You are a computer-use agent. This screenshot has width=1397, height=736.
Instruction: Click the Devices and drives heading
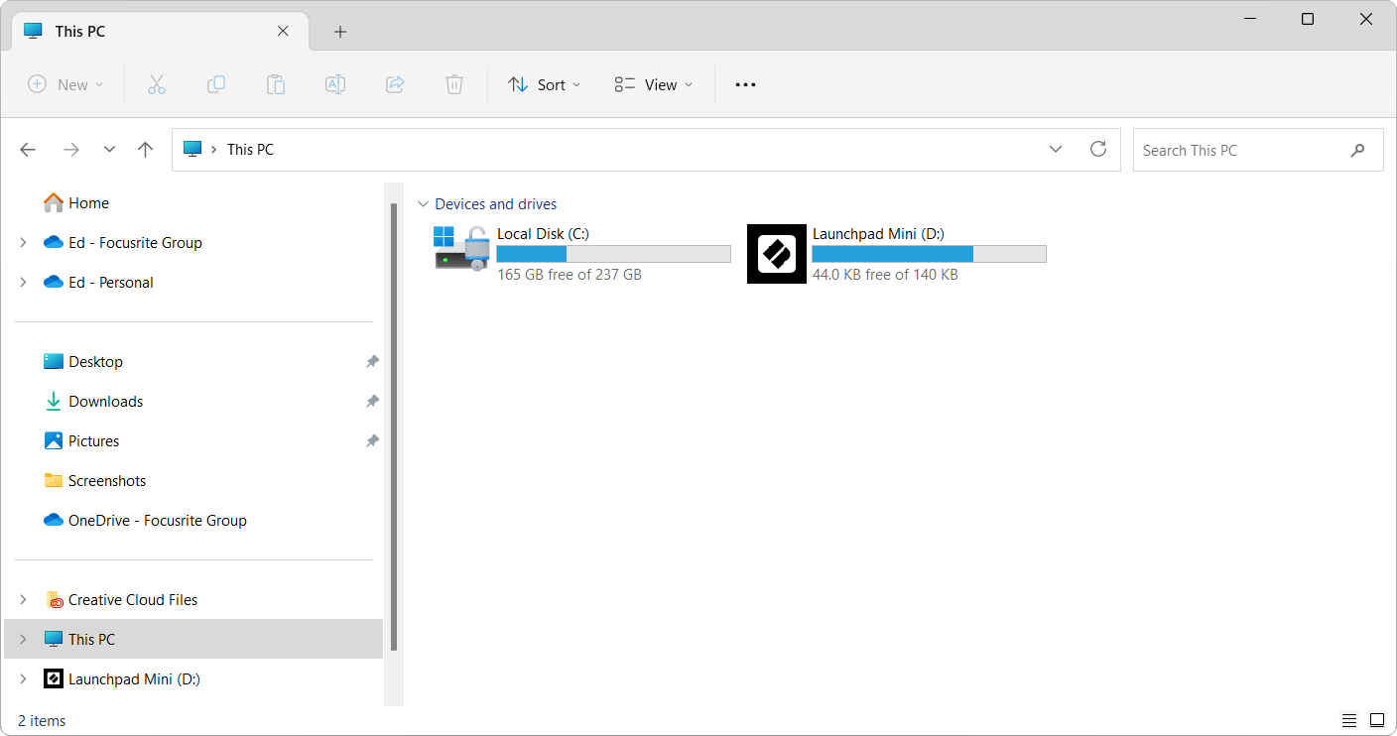(496, 204)
